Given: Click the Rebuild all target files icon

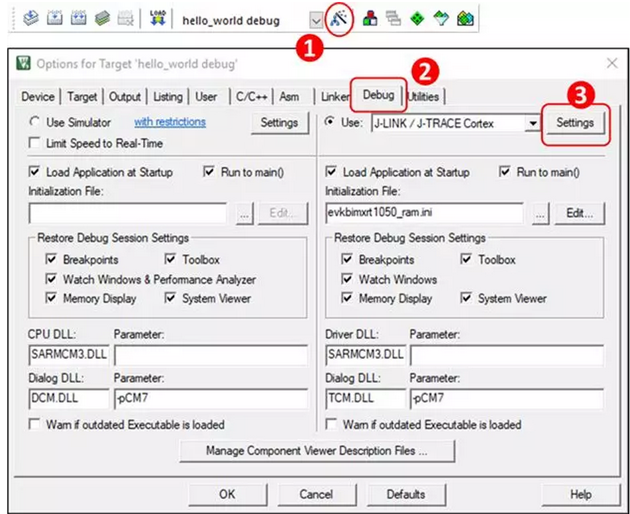Looking at the screenshot, I should 78,18.
